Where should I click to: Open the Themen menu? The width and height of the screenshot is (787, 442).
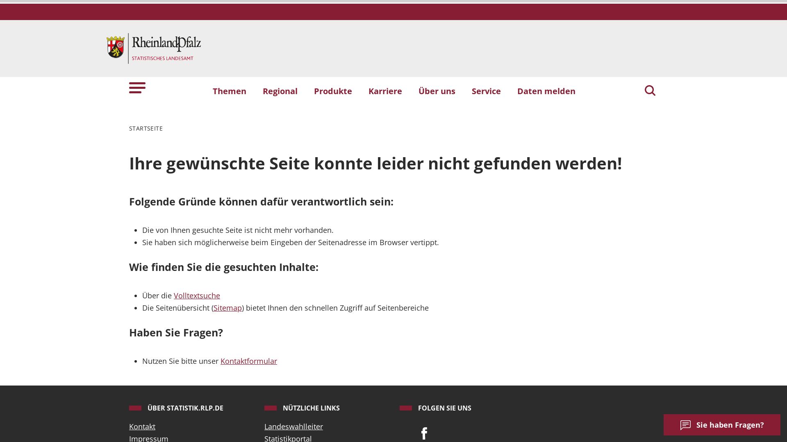230,91
